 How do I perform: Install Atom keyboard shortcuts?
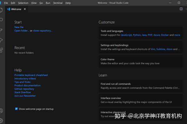coord(169,49)
